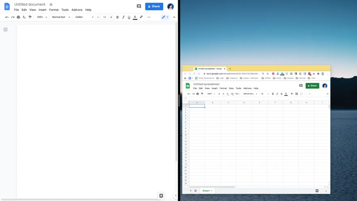Toggle bold formatting in Google Docs
This screenshot has height=201, width=357.
point(118,17)
